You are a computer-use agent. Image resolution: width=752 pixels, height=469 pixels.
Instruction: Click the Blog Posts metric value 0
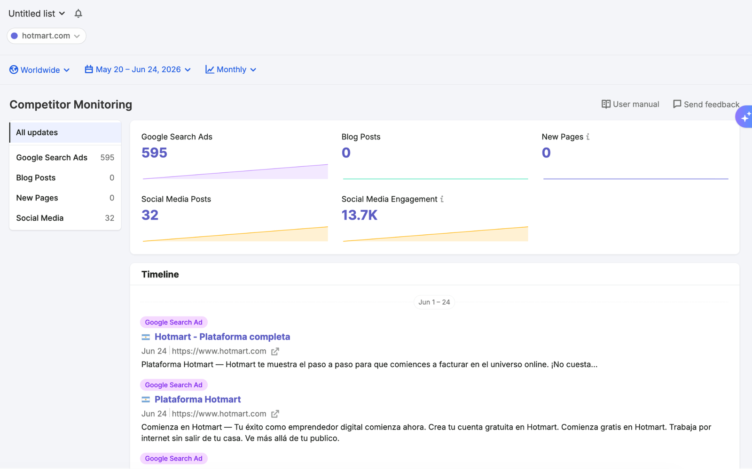tap(346, 153)
